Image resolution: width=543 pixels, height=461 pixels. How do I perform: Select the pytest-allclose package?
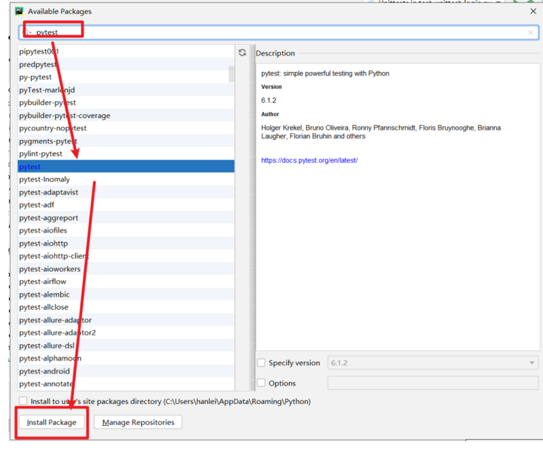tap(126, 307)
